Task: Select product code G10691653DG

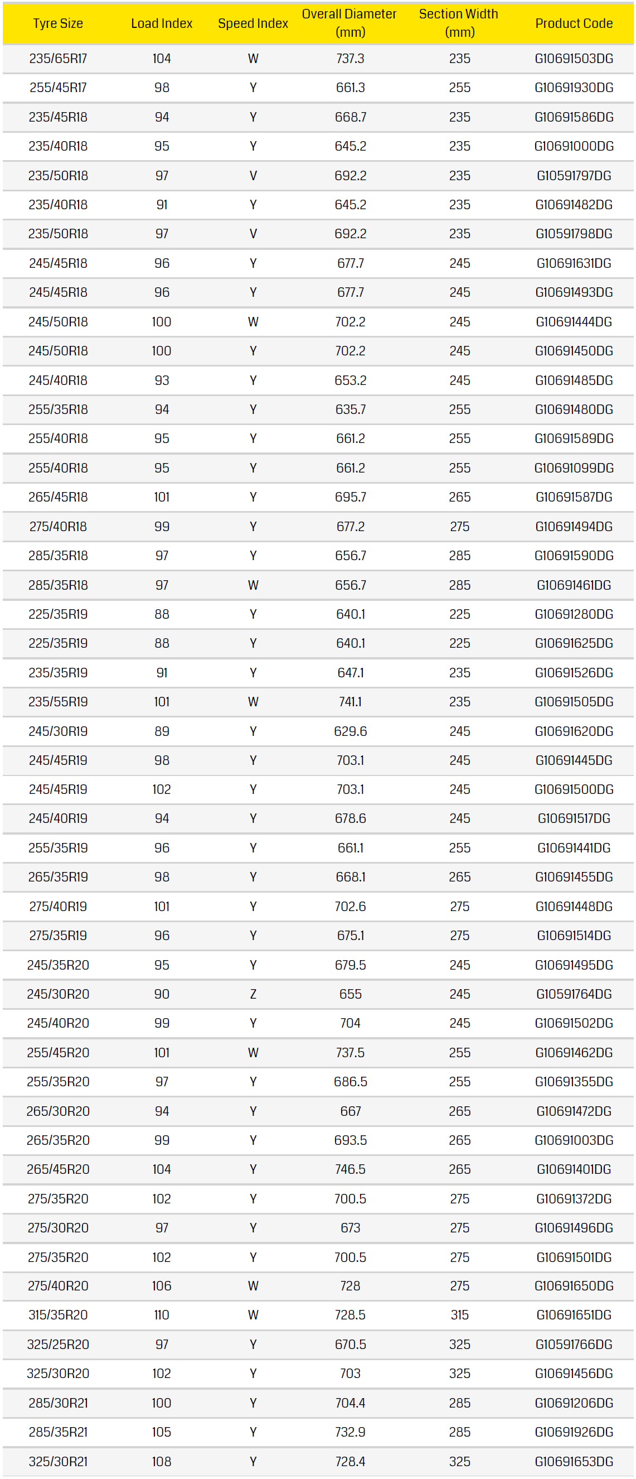Action: (x=574, y=1461)
